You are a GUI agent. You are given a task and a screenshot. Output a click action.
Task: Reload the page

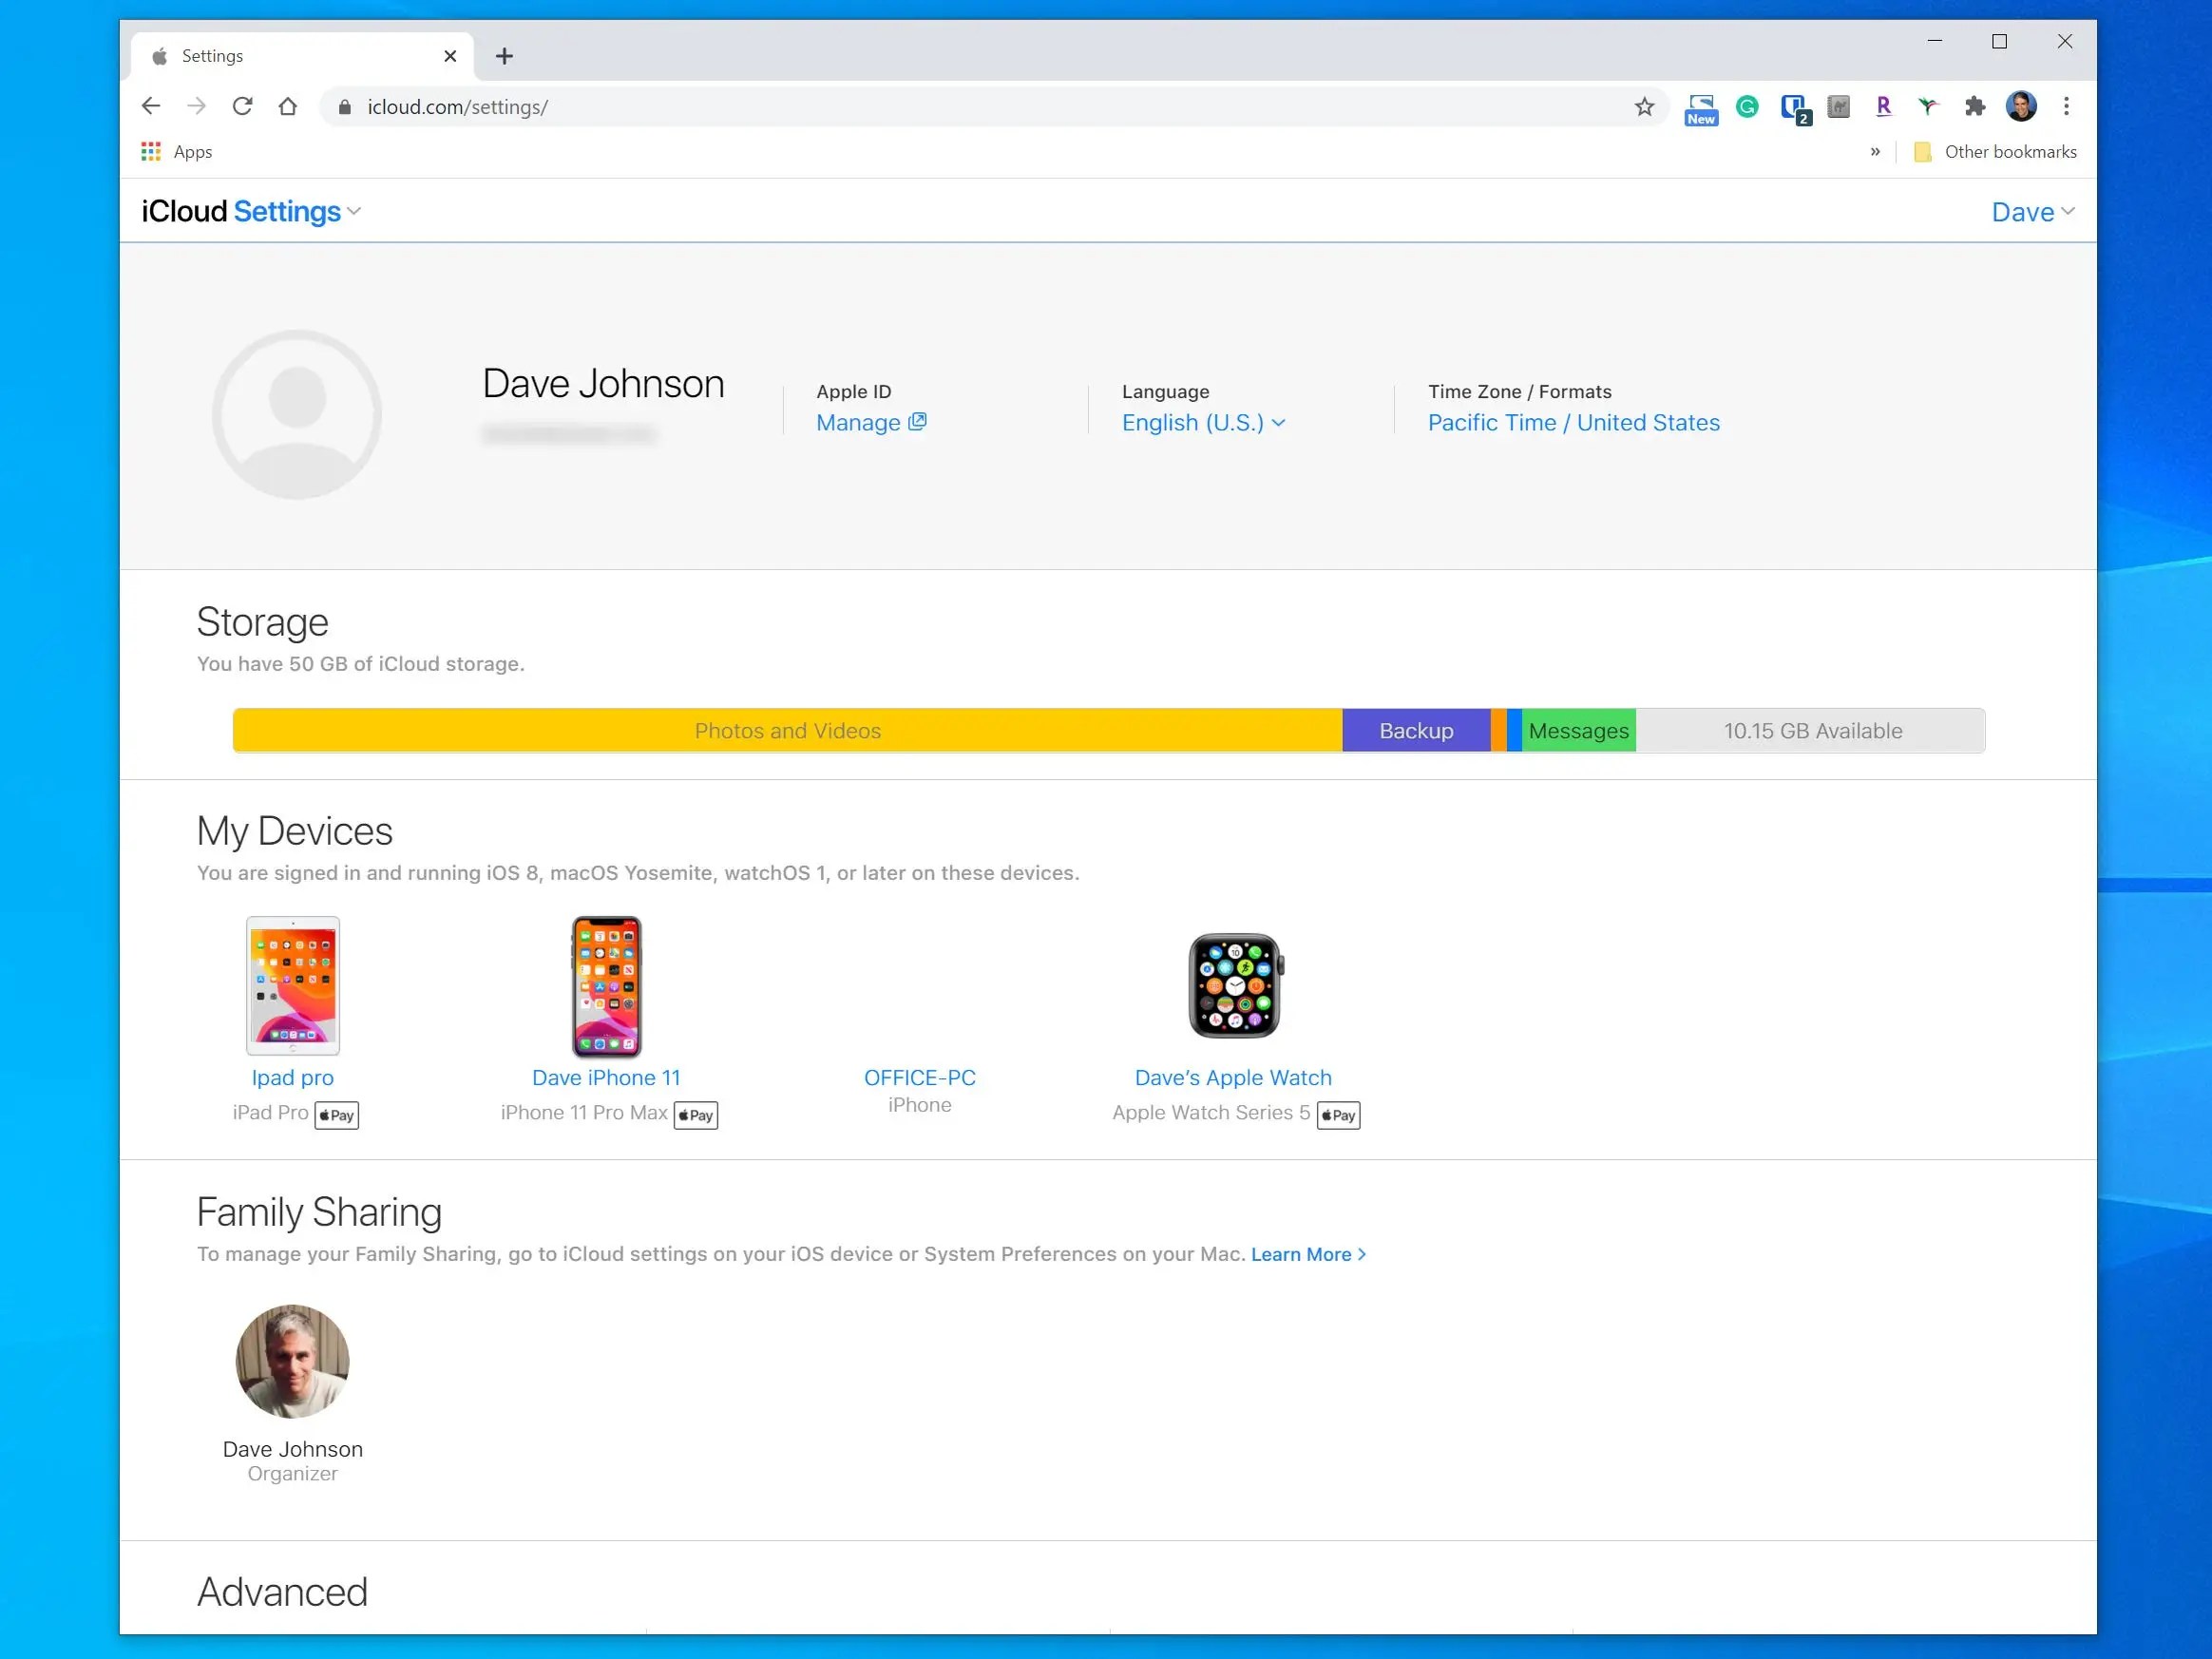point(242,106)
